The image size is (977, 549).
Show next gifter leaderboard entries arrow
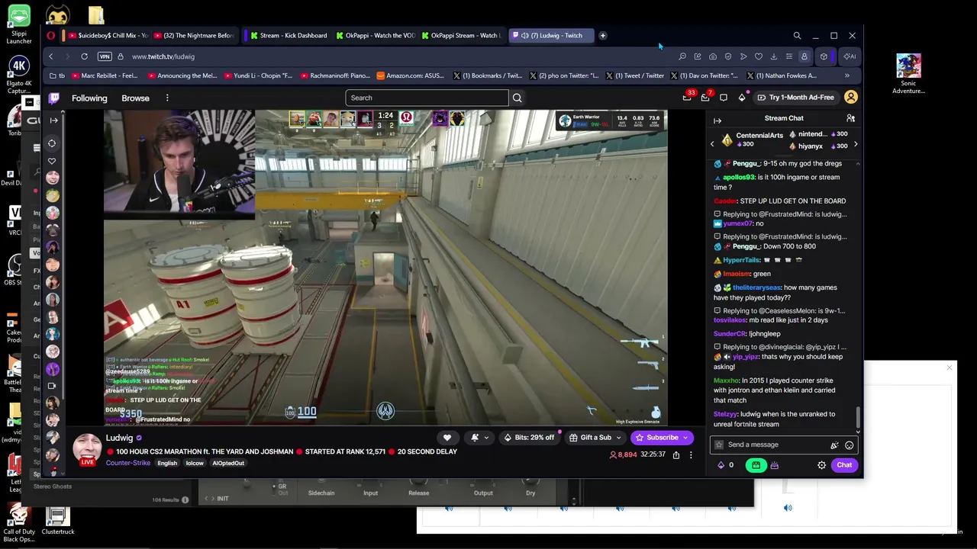(856, 144)
